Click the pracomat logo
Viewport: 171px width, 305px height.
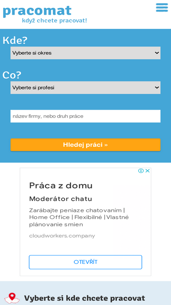click(37, 11)
